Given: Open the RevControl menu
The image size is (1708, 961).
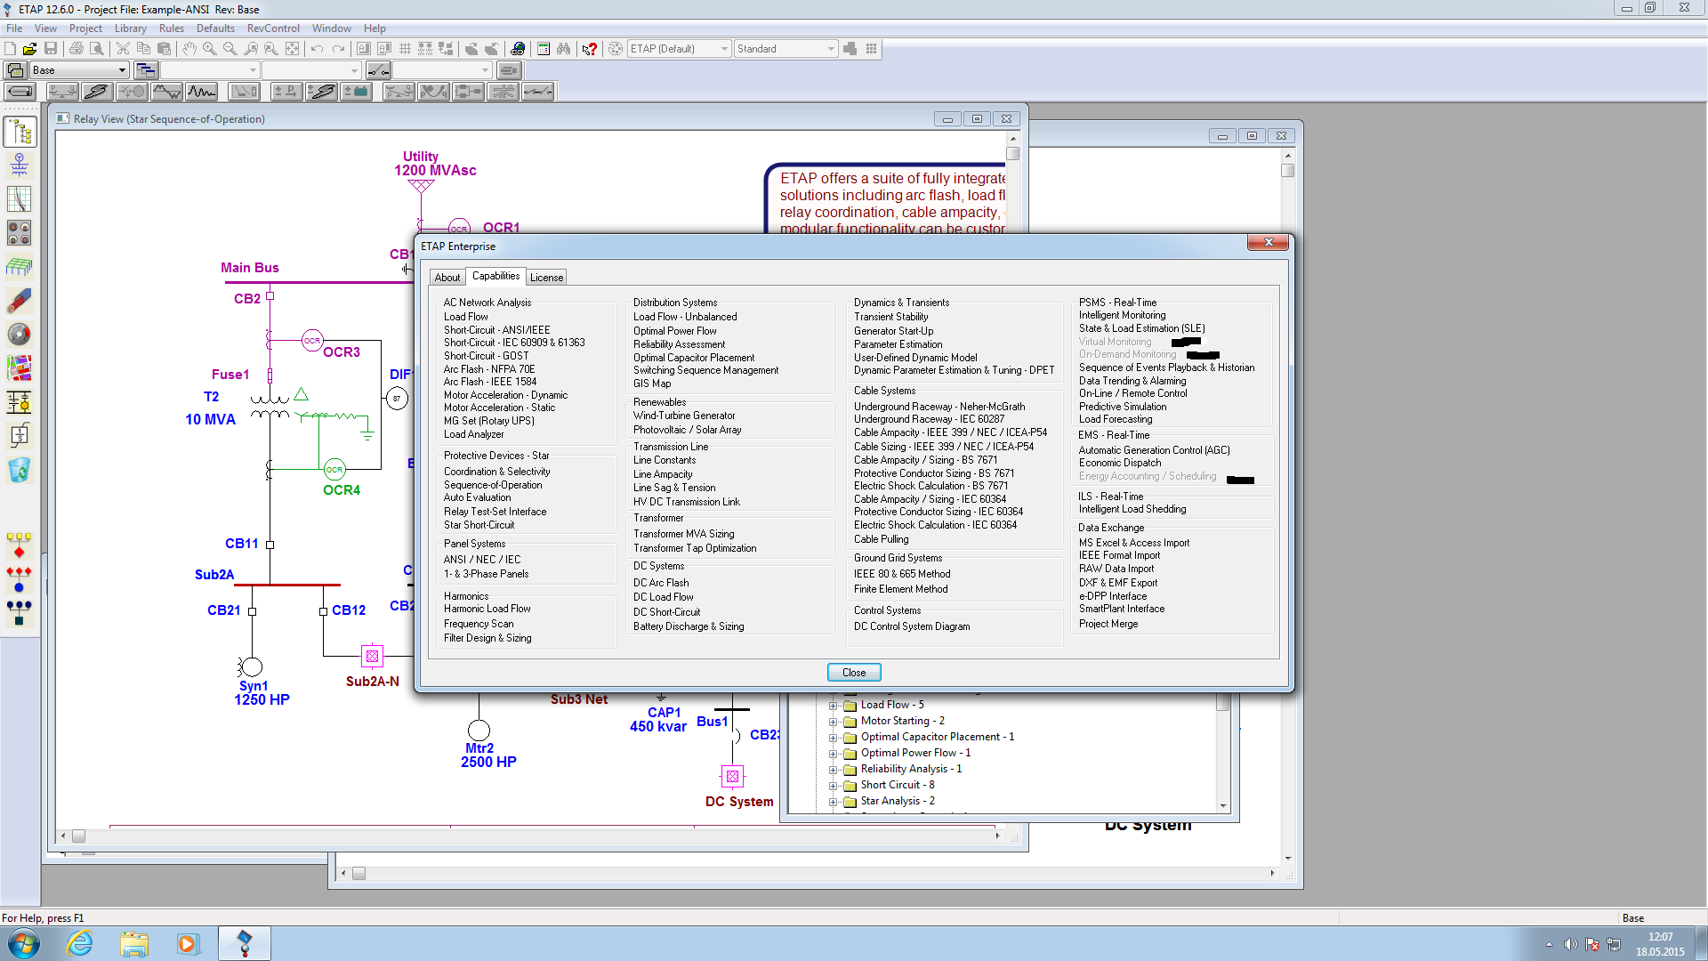Looking at the screenshot, I should pyautogui.click(x=273, y=28).
